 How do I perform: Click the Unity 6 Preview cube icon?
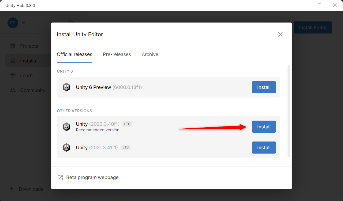pyautogui.click(x=66, y=87)
